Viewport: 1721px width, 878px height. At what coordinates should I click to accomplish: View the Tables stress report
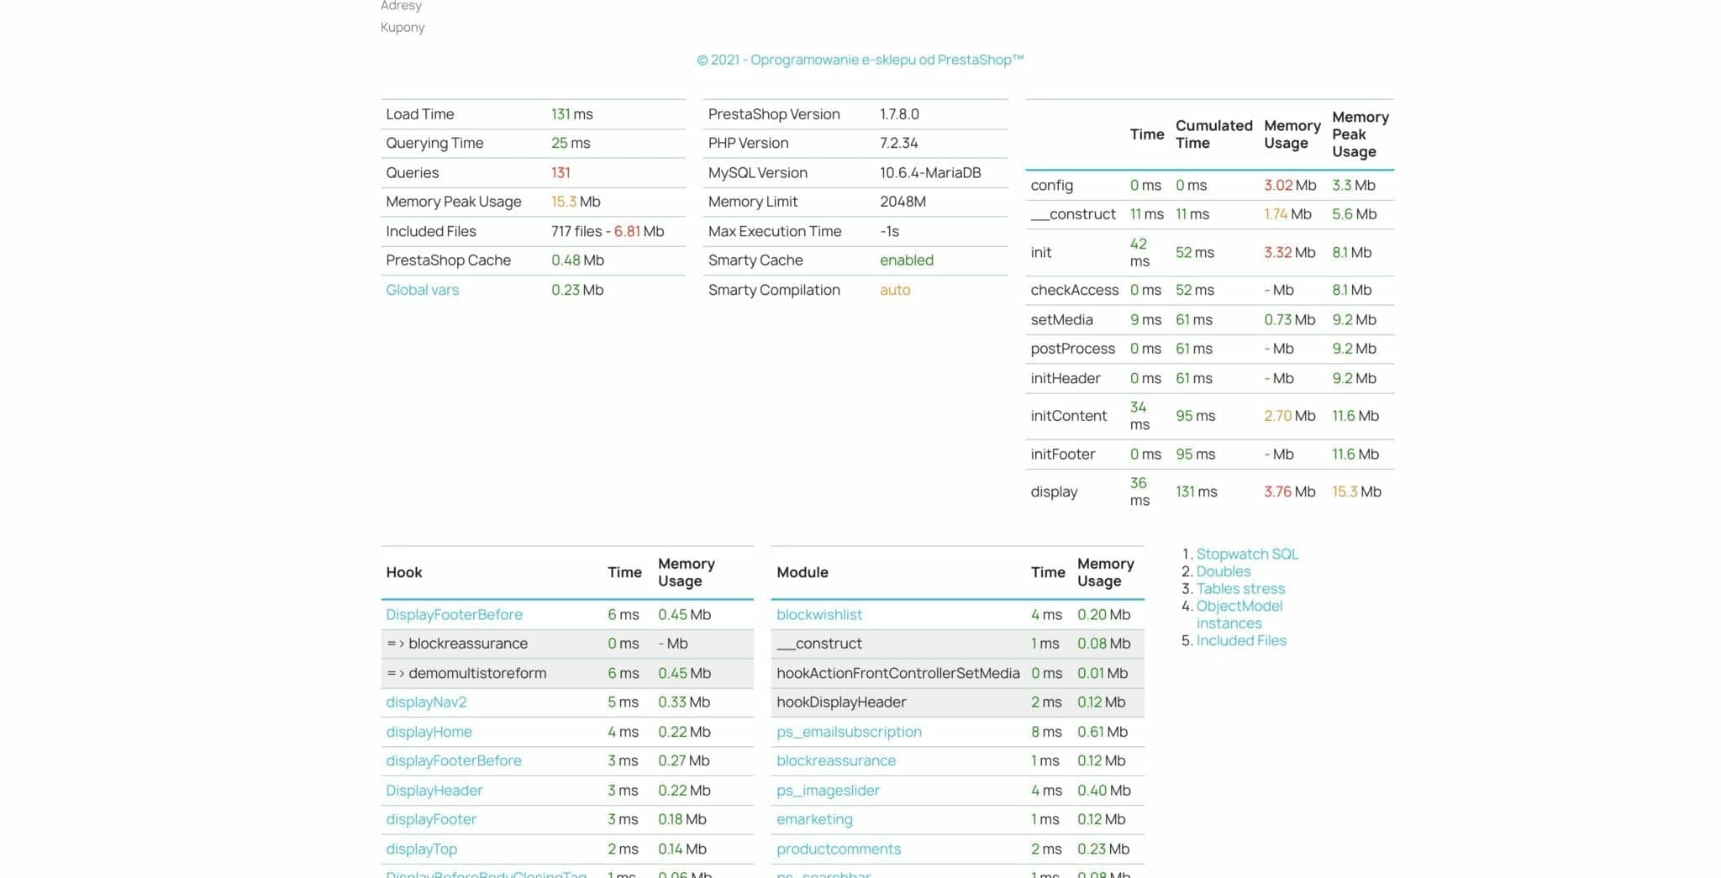click(1239, 588)
